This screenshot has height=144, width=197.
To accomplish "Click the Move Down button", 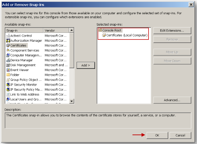I will pyautogui.click(x=172, y=61).
